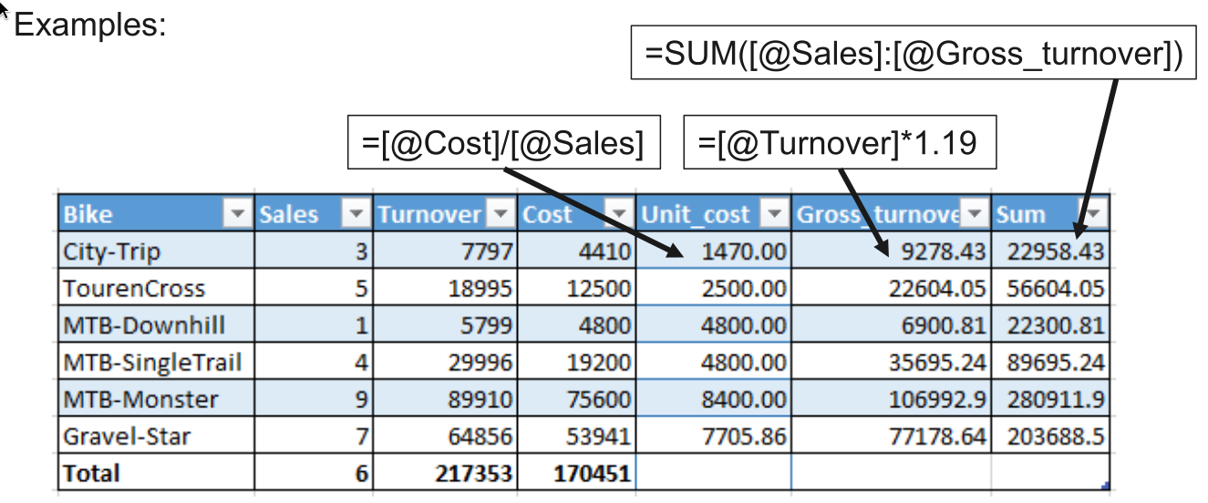Viewport: 1208px width, 503px height.
Task: Open the Cost column filter dropdown
Action: point(619,214)
